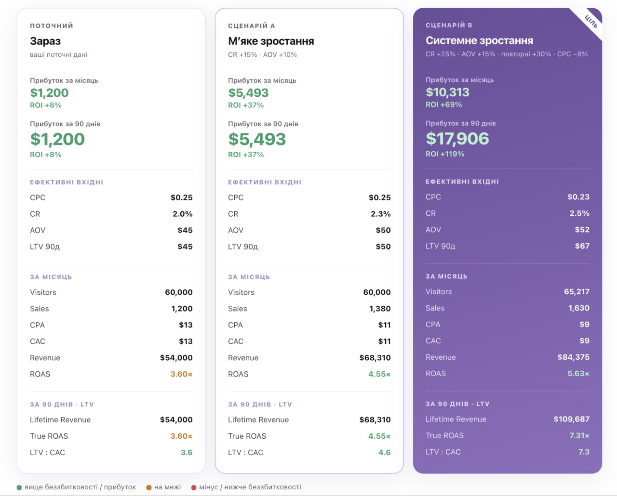Click the Lifetime Revenue $109,687 value
617x496 pixels.
[571, 419]
